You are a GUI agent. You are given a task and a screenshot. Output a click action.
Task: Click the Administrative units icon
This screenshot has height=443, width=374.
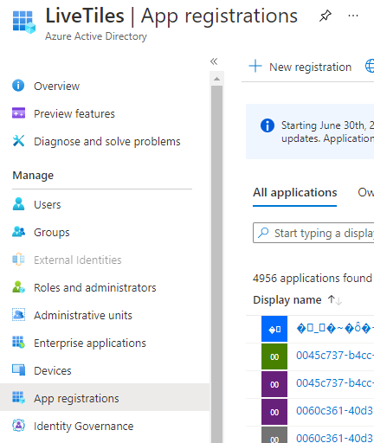point(18,315)
